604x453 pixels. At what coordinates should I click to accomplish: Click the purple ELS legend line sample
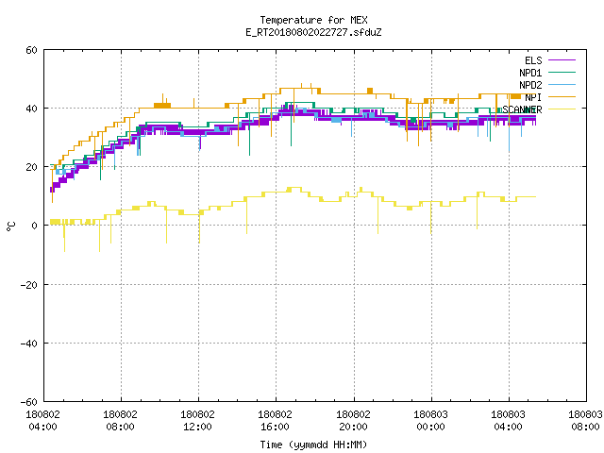(x=562, y=60)
